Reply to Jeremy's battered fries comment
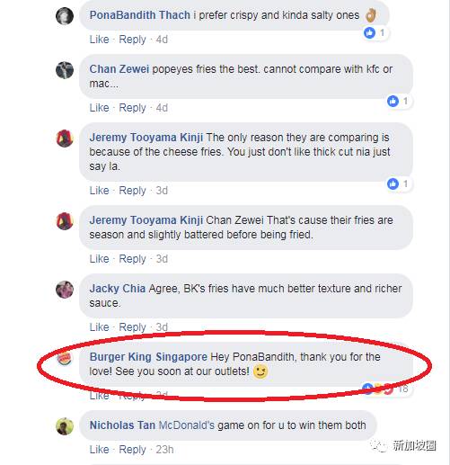The width and height of the screenshot is (450, 465). pos(132,259)
